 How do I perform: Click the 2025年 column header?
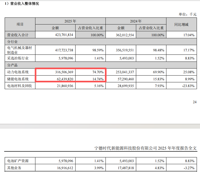point(70,21)
